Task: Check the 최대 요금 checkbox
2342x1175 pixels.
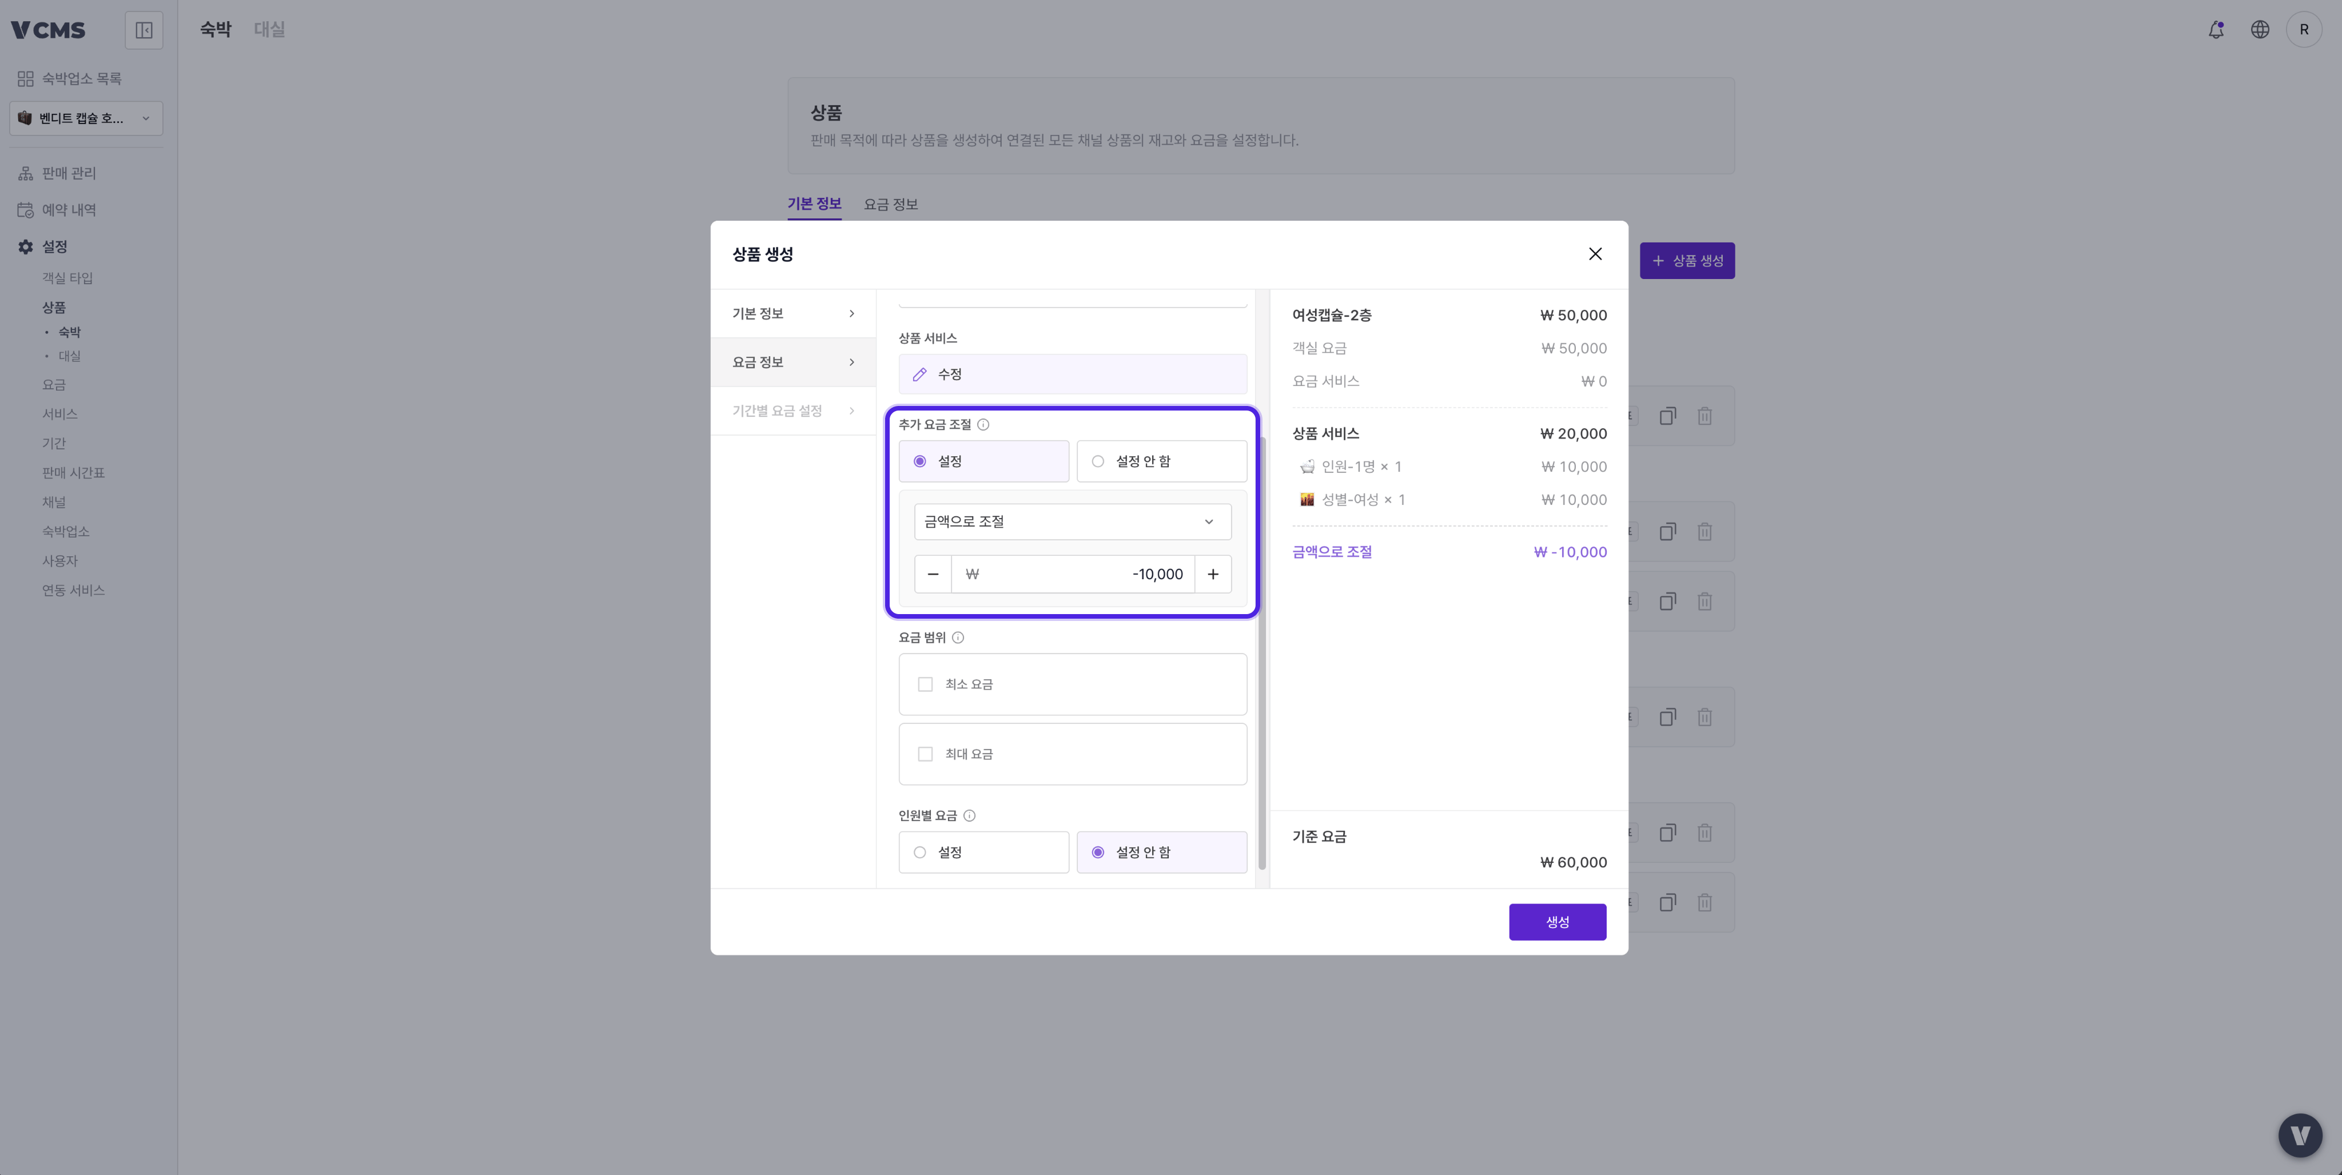Action: click(925, 754)
